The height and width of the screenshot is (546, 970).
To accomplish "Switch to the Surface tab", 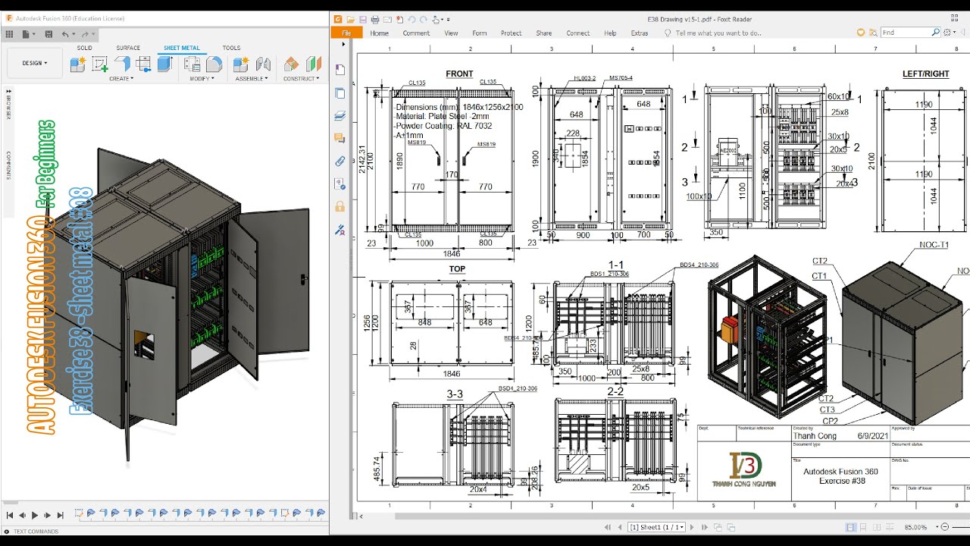I will (128, 48).
